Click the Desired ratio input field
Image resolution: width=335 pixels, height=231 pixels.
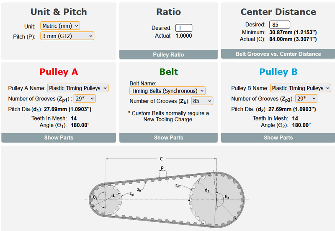(183, 28)
